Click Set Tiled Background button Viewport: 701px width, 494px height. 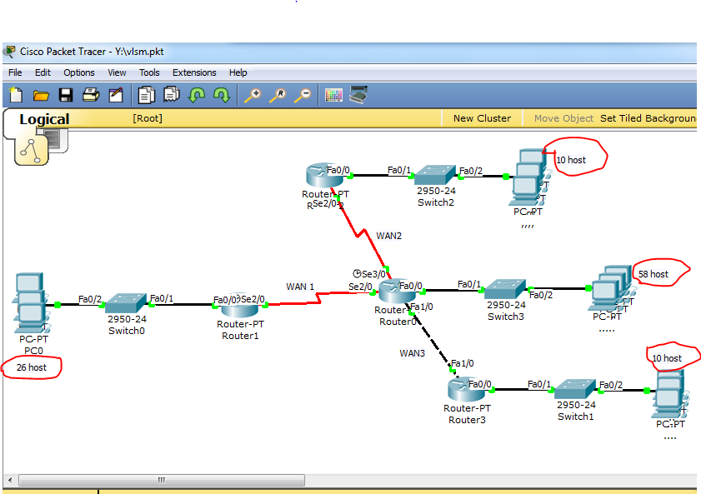[x=648, y=118]
